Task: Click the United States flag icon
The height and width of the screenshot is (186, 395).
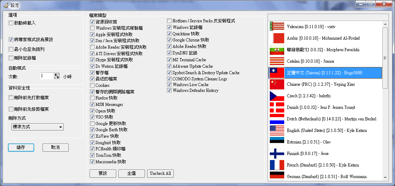Action: (x=277, y=130)
